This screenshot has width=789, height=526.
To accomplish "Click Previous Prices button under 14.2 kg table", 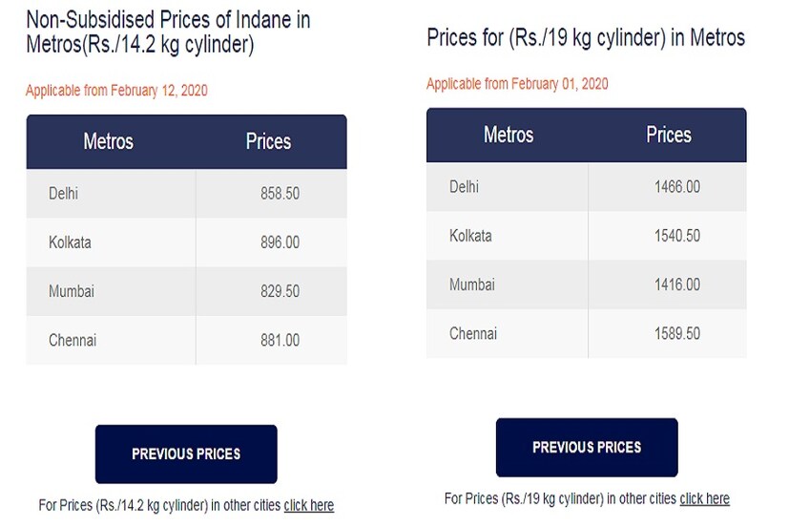I will (186, 453).
